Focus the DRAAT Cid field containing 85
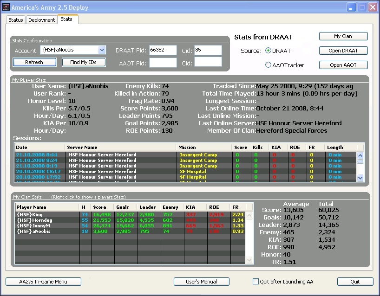This screenshot has height=296, width=380. tap(208, 50)
